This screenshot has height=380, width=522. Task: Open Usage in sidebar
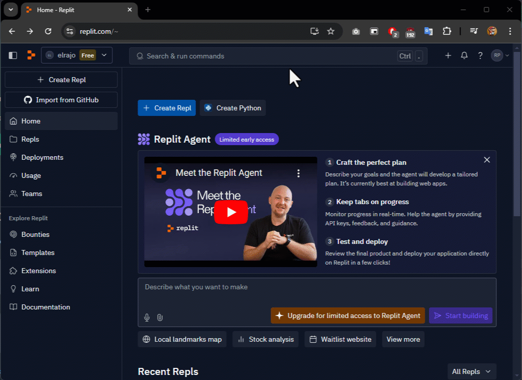coord(61,175)
